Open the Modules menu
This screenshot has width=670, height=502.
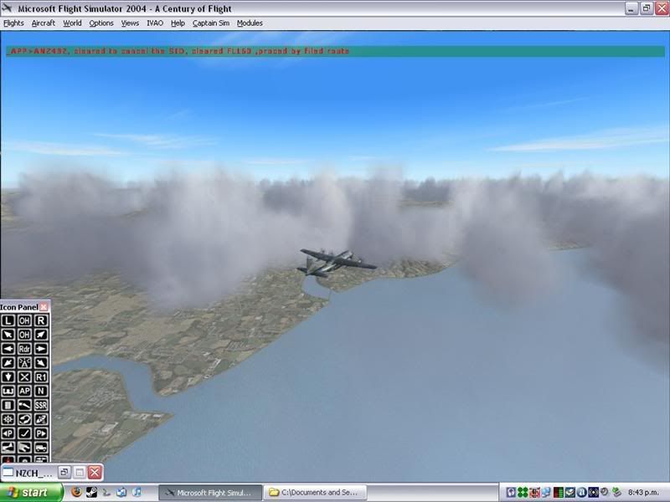(x=250, y=23)
